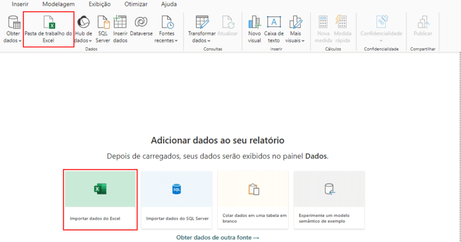Click the Confidencialidade label icon

point(382,22)
